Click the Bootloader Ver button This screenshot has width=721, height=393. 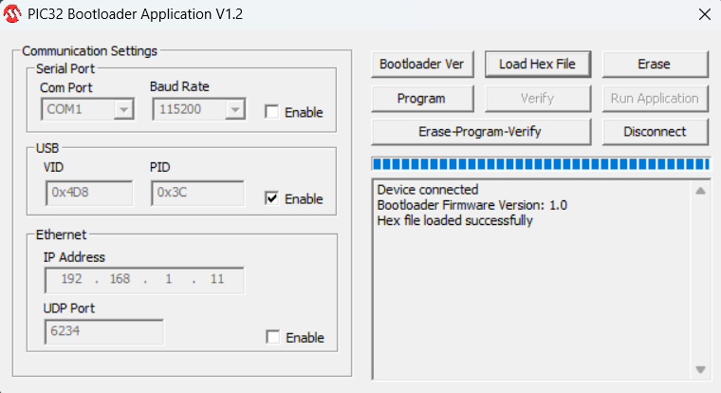(x=421, y=64)
